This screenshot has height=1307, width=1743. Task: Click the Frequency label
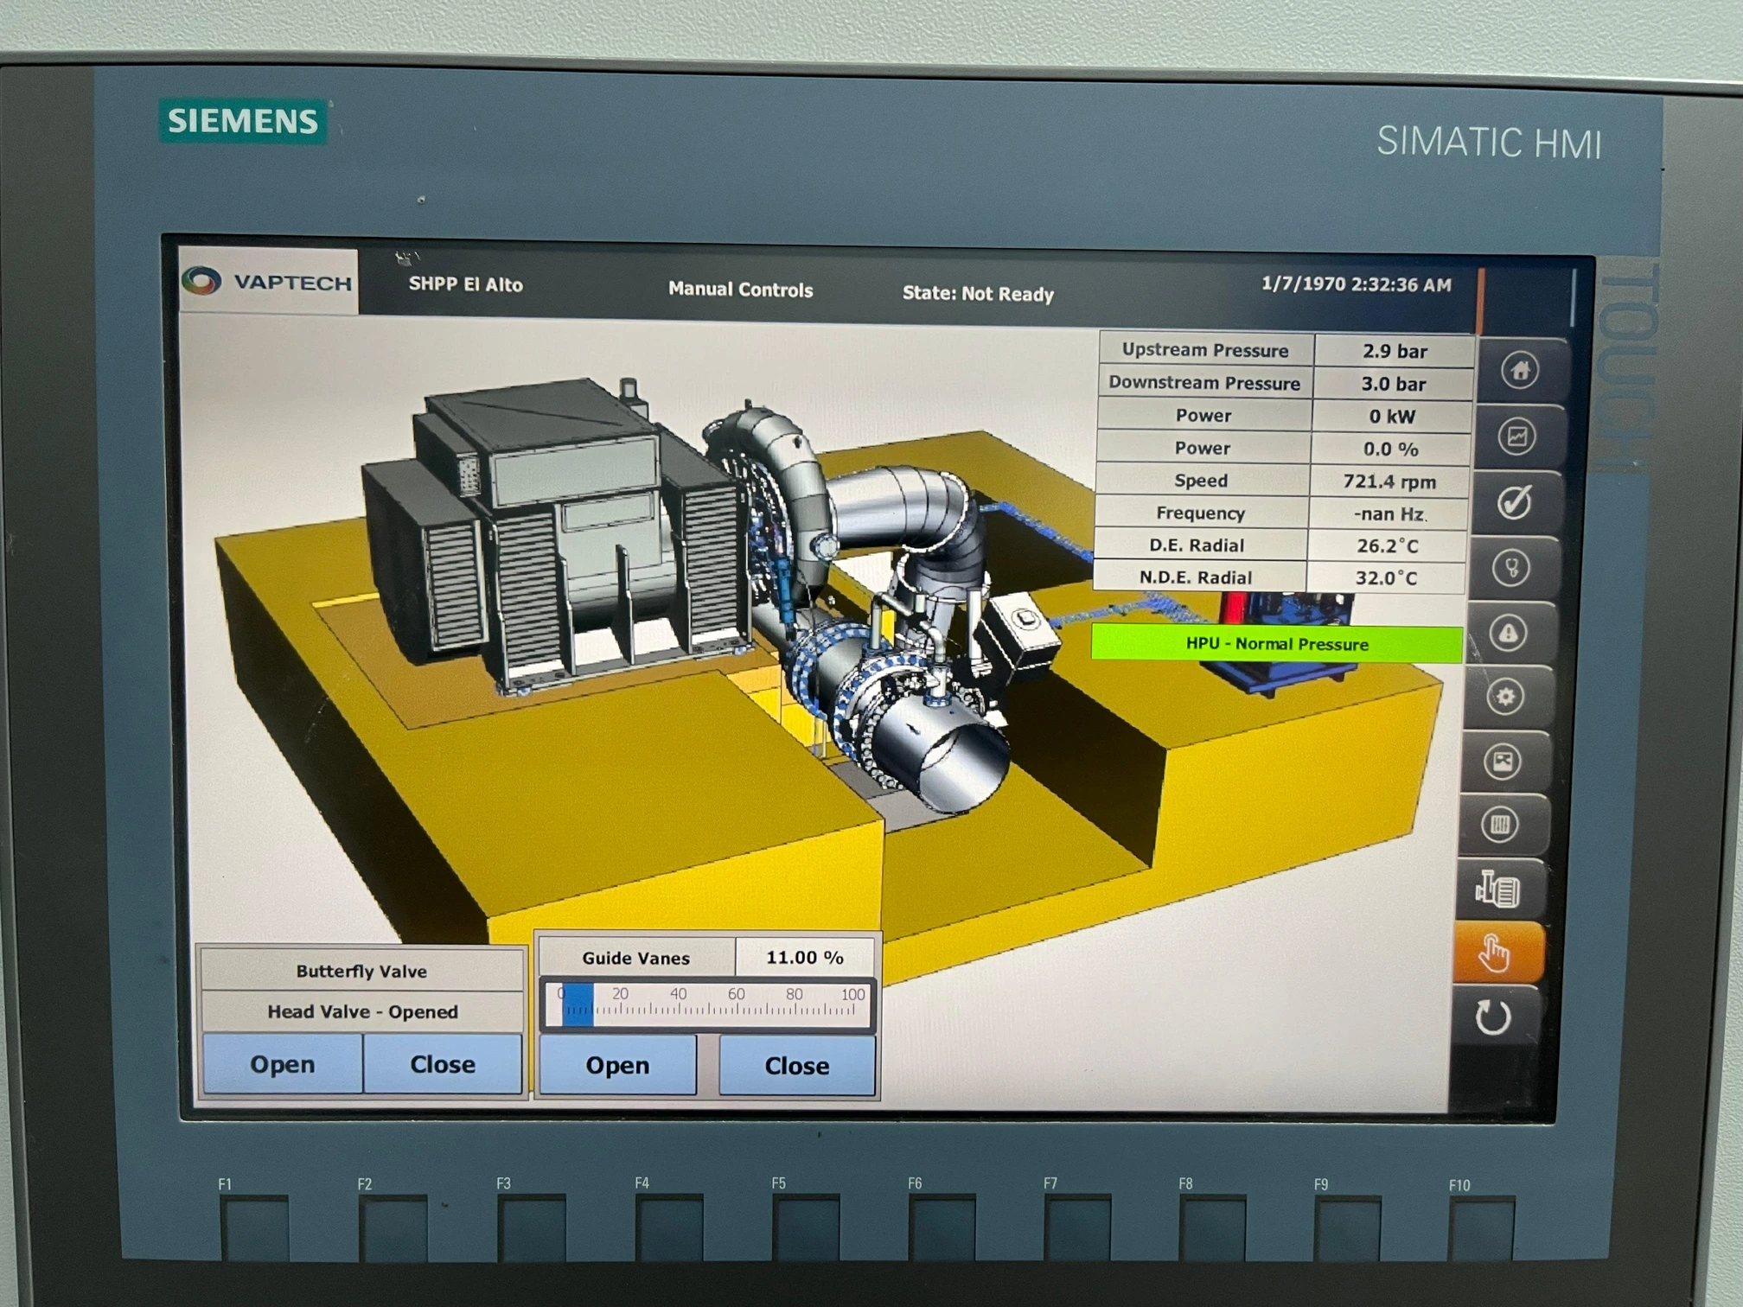(x=1200, y=513)
